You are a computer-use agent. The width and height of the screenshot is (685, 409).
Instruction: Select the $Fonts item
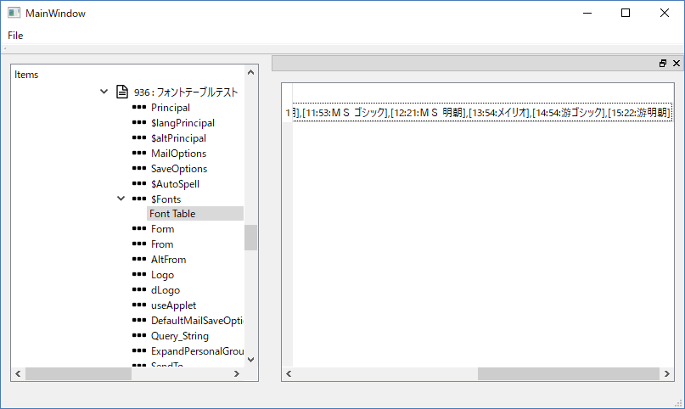click(x=166, y=199)
